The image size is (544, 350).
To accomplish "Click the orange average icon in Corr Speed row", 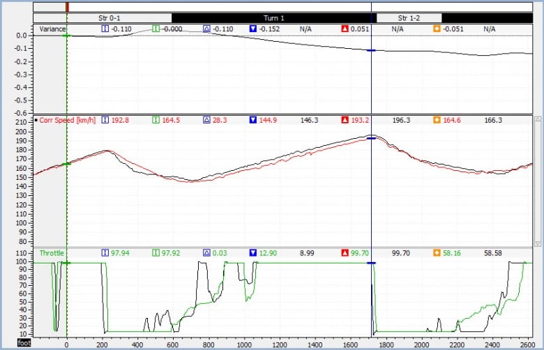I will 437,120.
